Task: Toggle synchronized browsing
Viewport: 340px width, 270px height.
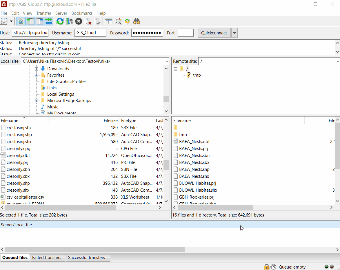Action: [127, 21]
